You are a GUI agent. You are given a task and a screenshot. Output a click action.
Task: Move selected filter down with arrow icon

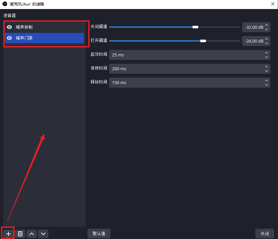[43, 234]
